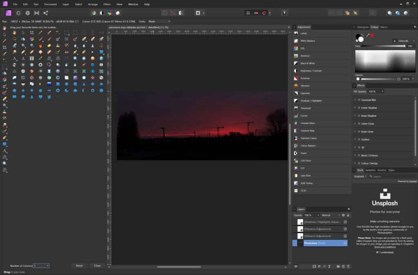Click the Assistant Manager icon in the top toolbar

[x=284, y=13]
